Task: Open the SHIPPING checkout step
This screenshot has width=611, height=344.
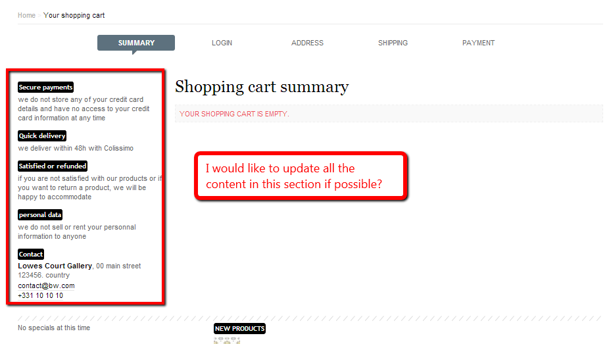Action: pos(393,43)
